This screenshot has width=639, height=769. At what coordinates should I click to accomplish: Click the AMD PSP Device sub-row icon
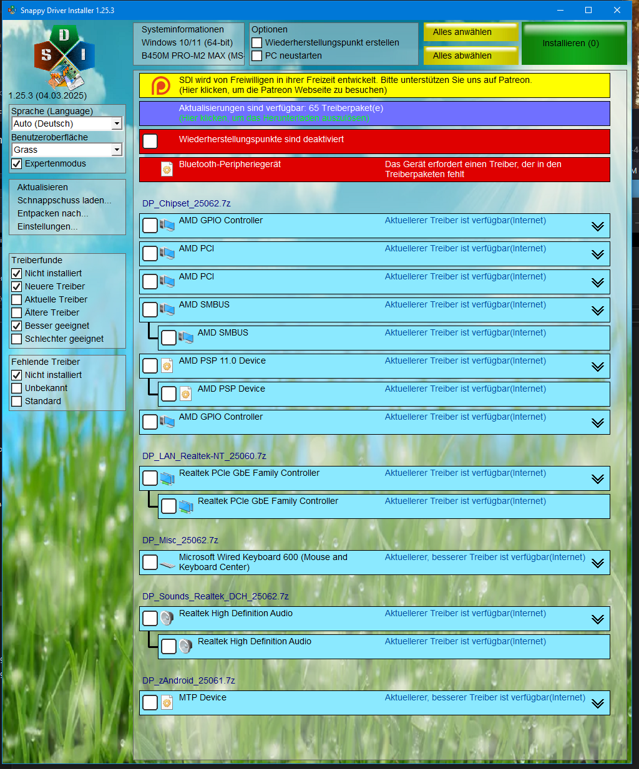tap(185, 394)
